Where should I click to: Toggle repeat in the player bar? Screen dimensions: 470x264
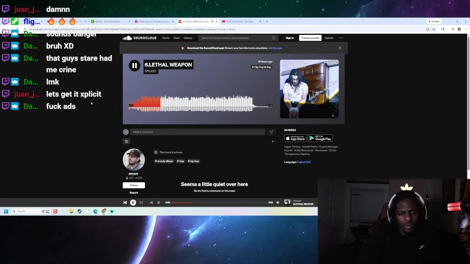pos(159,202)
